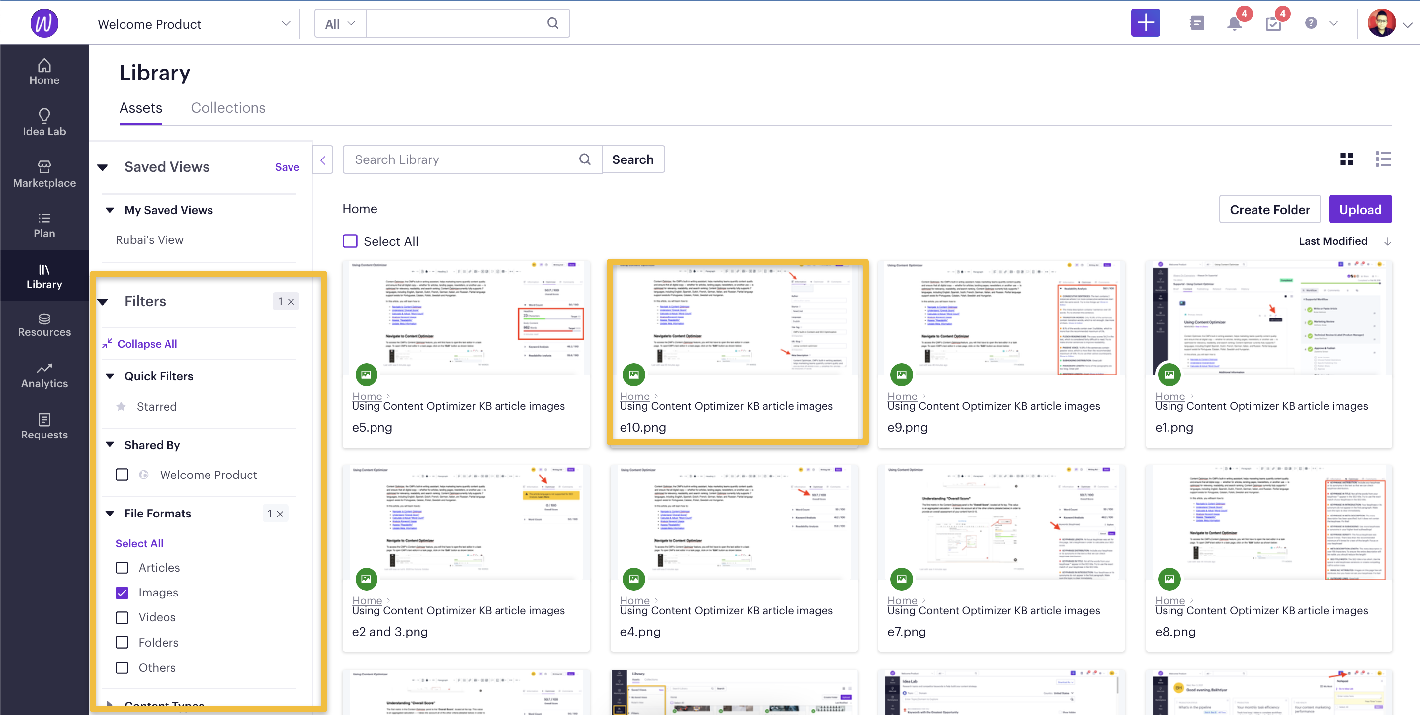Click the Search button
Viewport: 1420px width, 715px height.
pyautogui.click(x=632, y=159)
